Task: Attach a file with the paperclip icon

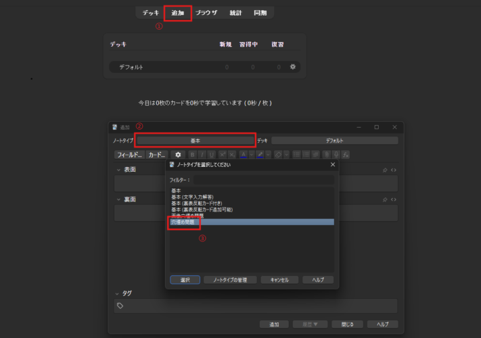Action: (x=327, y=155)
